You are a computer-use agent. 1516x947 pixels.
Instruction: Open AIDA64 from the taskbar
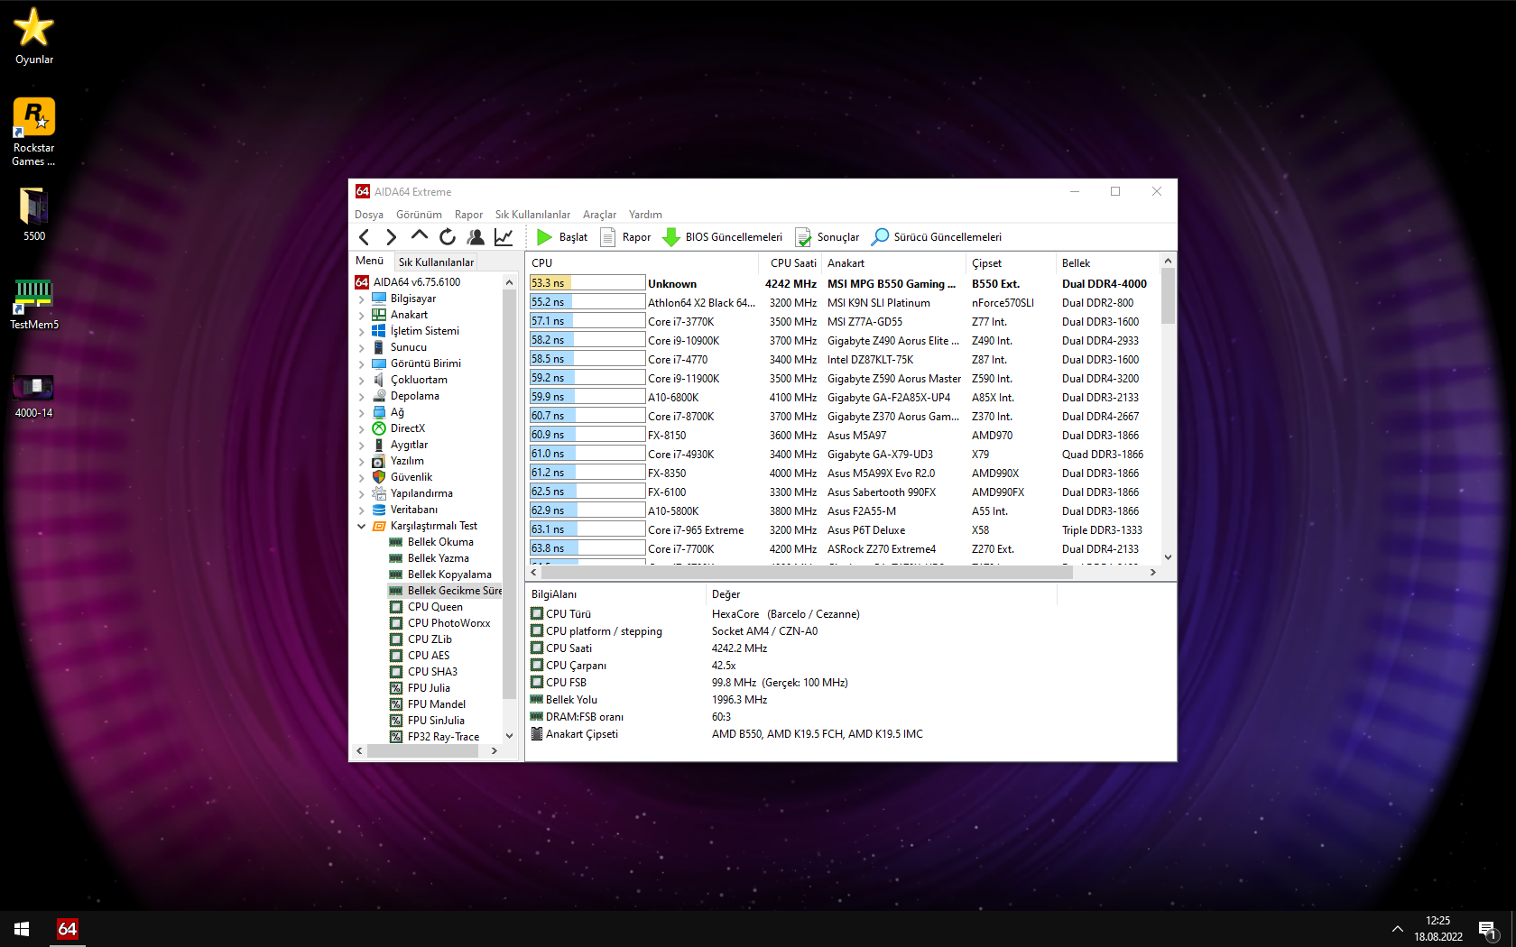[68, 928]
